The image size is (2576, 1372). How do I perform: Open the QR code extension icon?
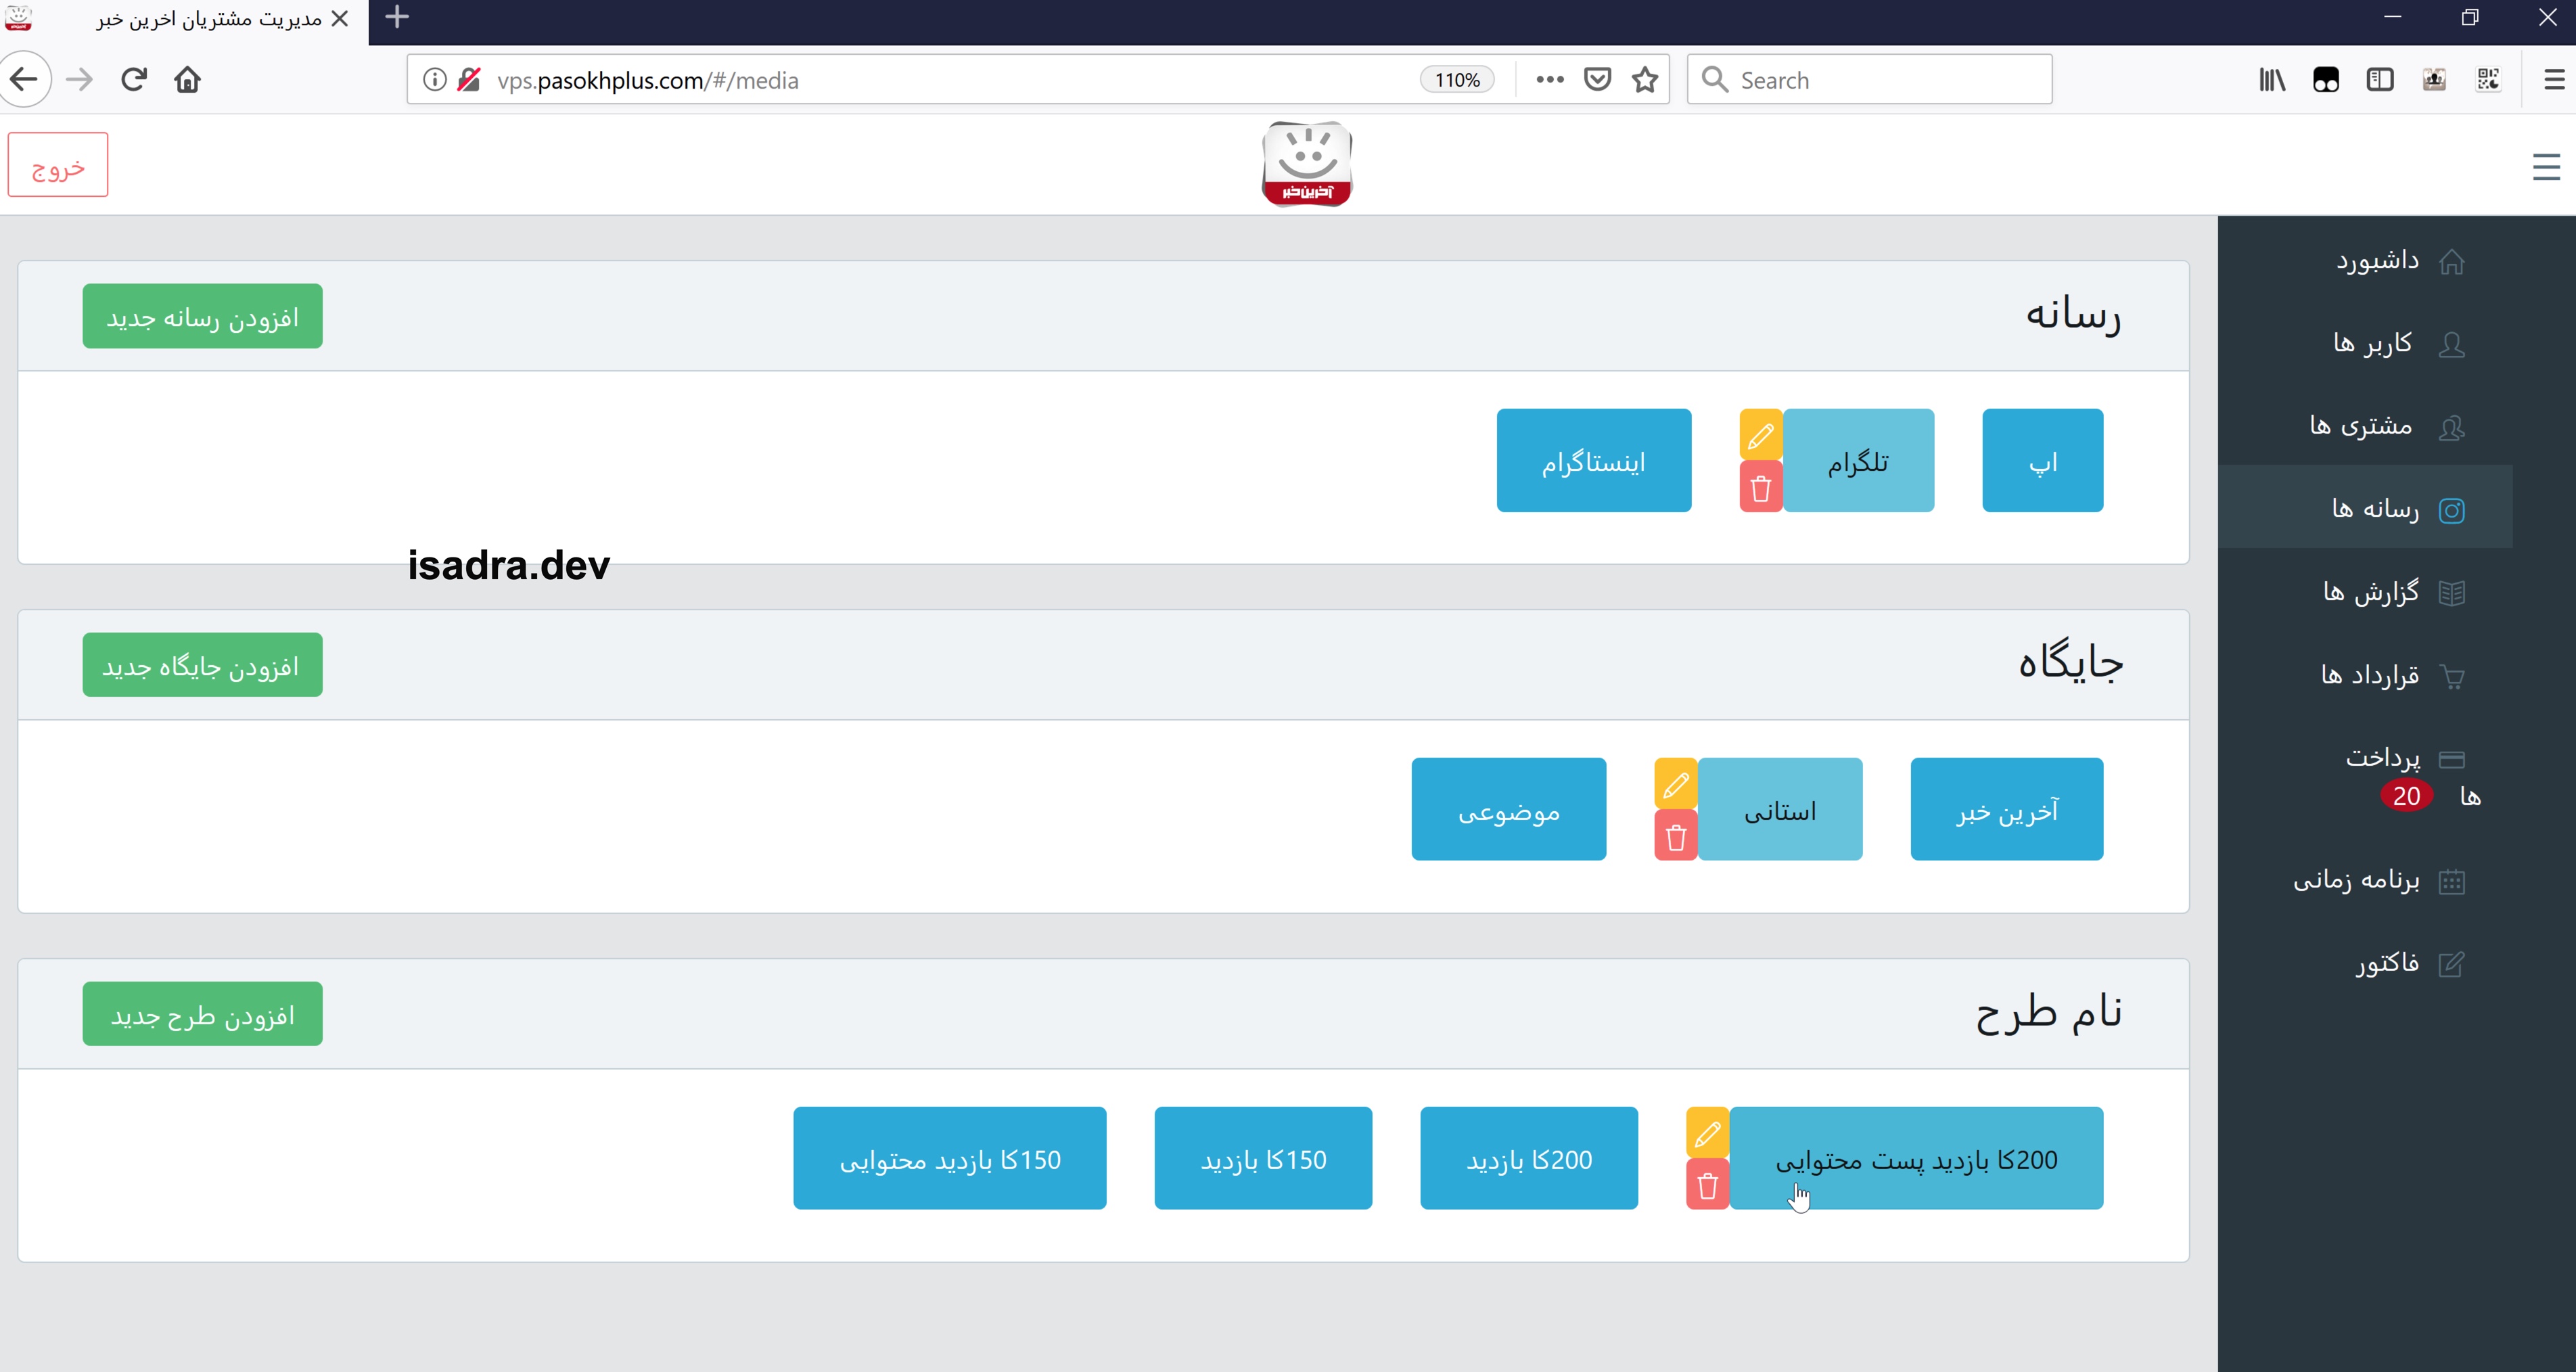[2488, 80]
